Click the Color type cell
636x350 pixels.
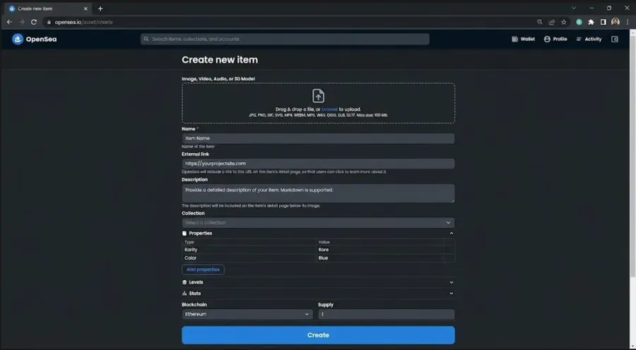pos(249,258)
